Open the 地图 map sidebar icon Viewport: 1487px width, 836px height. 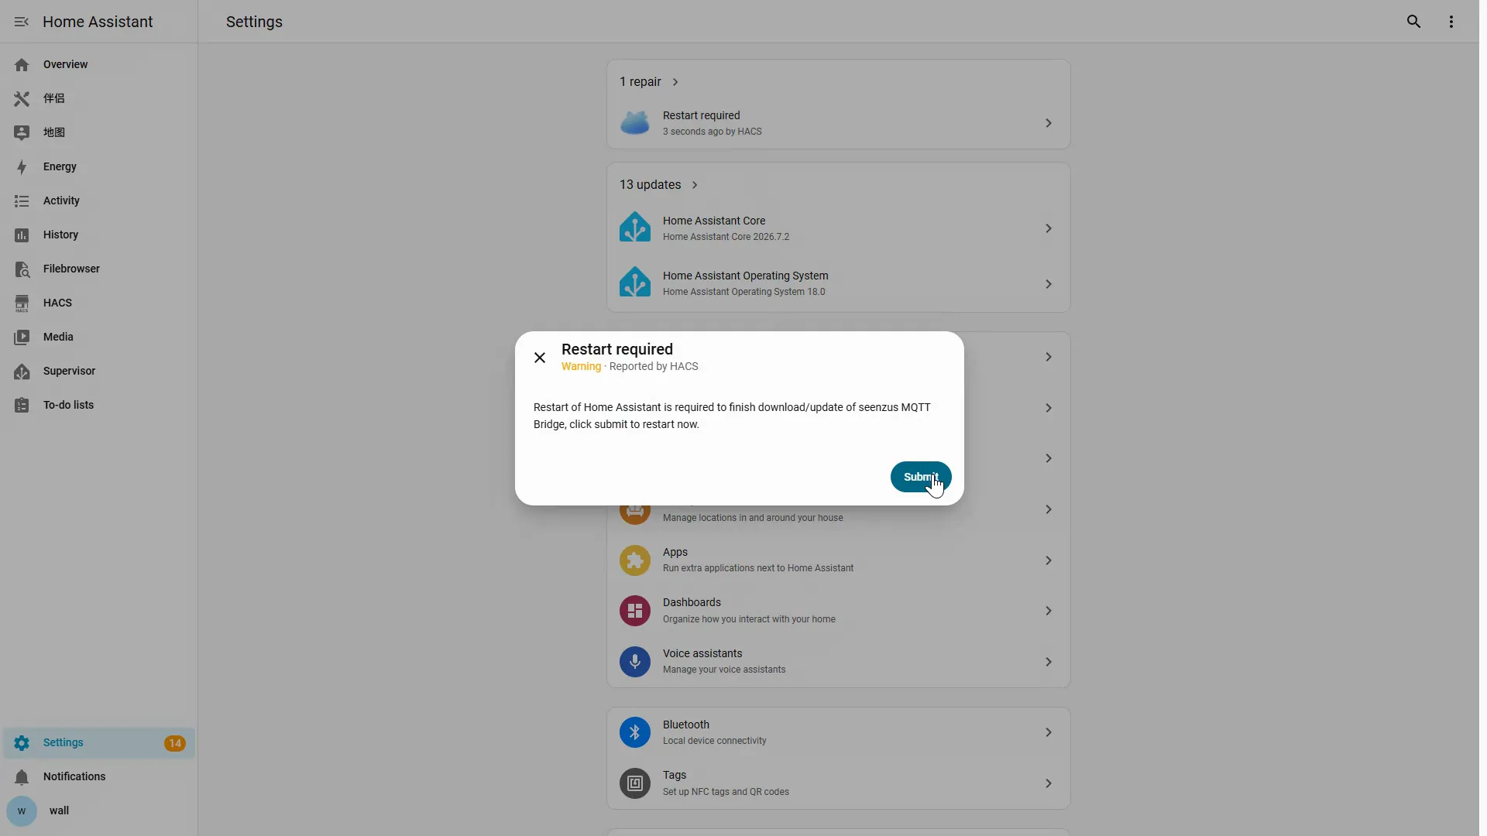point(22,133)
